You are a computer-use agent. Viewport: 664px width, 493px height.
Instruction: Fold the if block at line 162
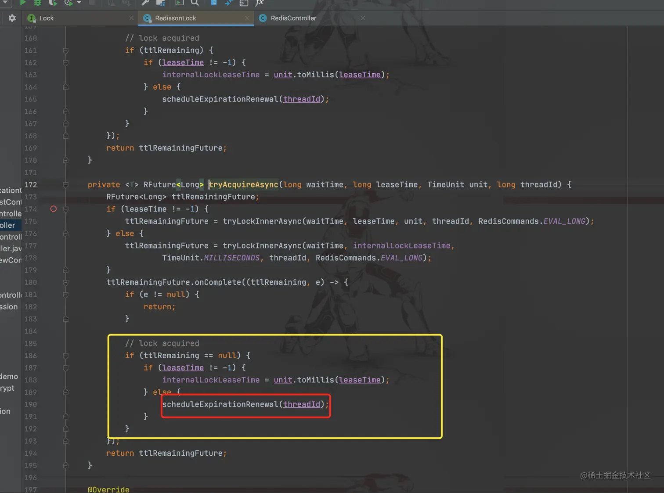(66, 63)
